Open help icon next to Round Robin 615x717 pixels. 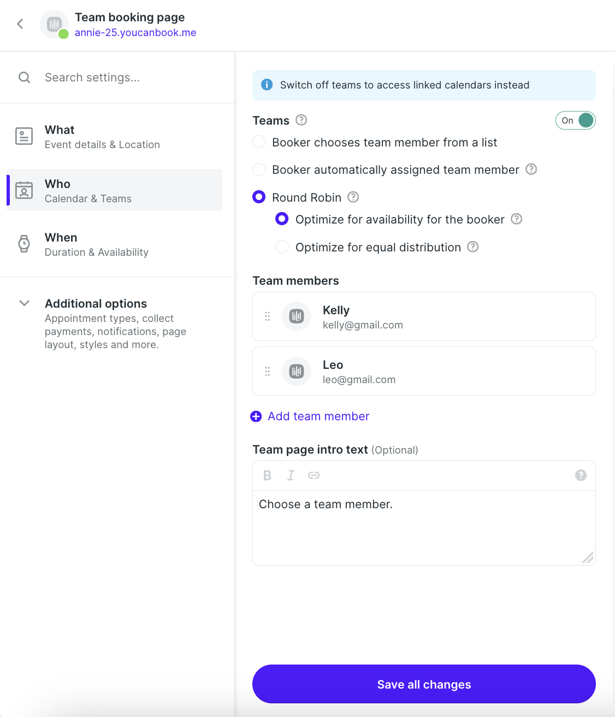click(353, 197)
